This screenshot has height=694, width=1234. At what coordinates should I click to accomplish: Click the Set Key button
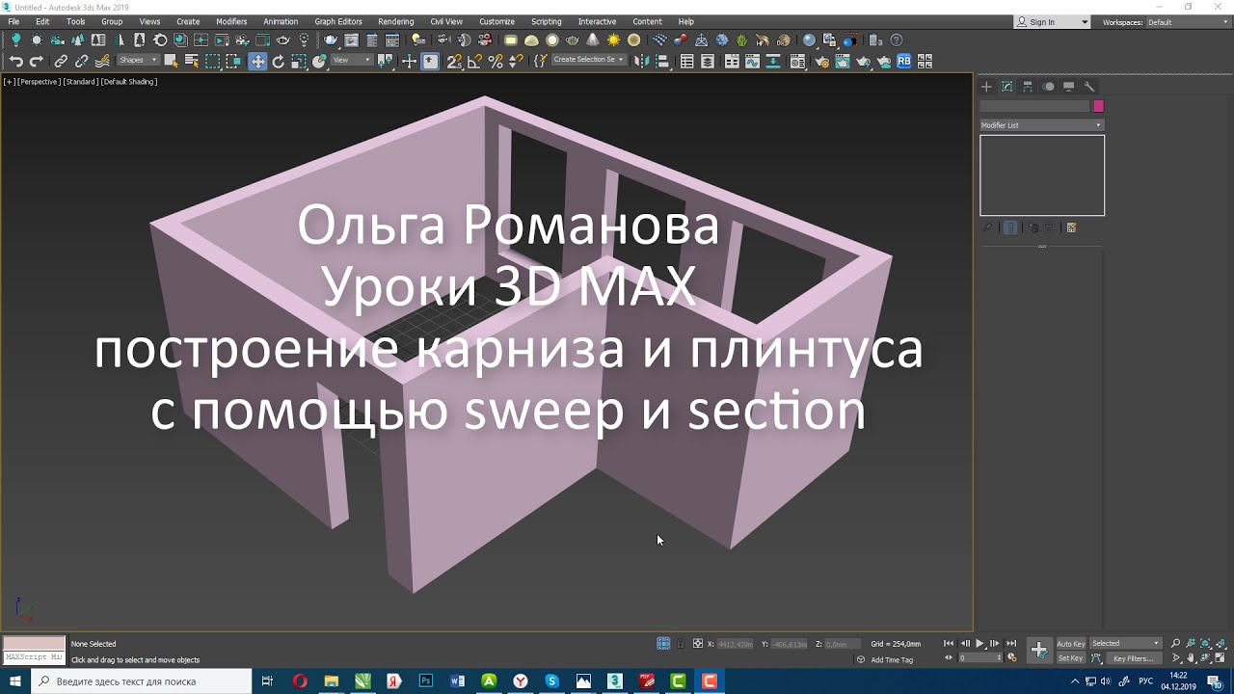coord(1071,658)
